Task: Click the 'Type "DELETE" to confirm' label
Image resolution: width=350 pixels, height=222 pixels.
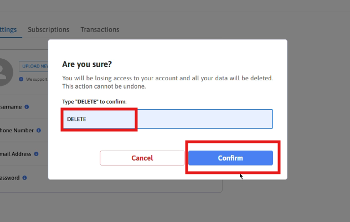Action: pyautogui.click(x=94, y=102)
